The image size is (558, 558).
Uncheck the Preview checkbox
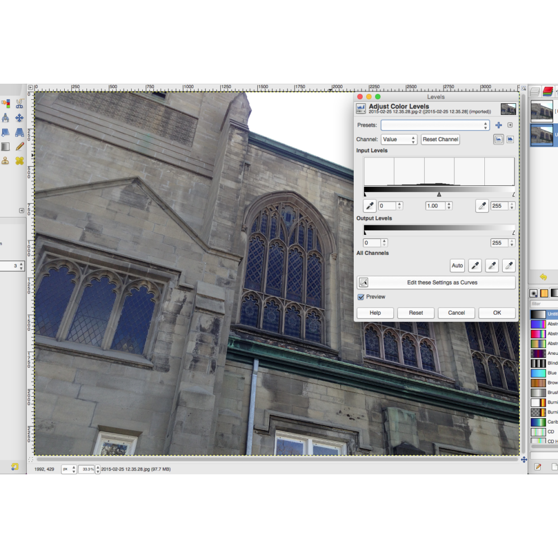pyautogui.click(x=361, y=297)
